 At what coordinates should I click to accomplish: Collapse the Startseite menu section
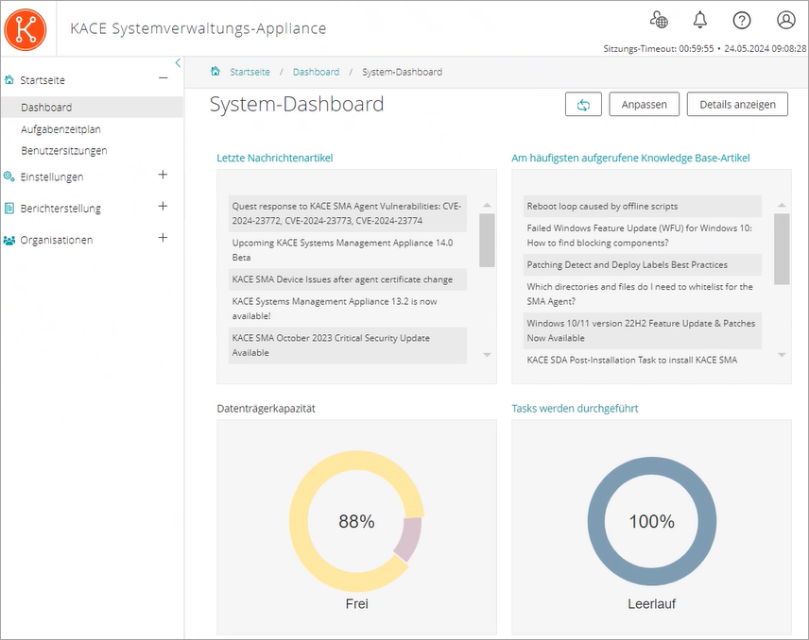point(163,80)
